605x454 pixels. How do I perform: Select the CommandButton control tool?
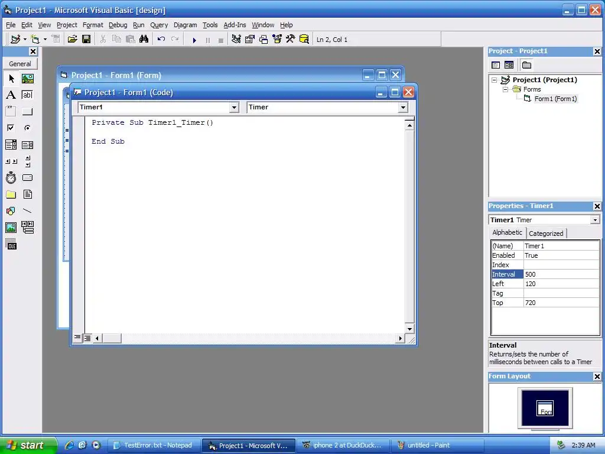[27, 111]
